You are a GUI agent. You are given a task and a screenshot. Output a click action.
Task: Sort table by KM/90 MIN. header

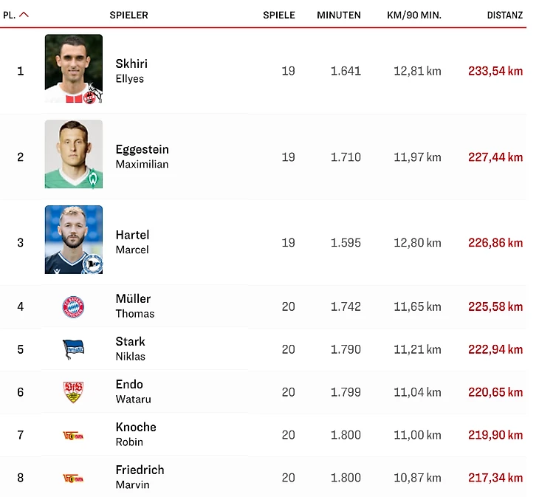click(x=413, y=15)
